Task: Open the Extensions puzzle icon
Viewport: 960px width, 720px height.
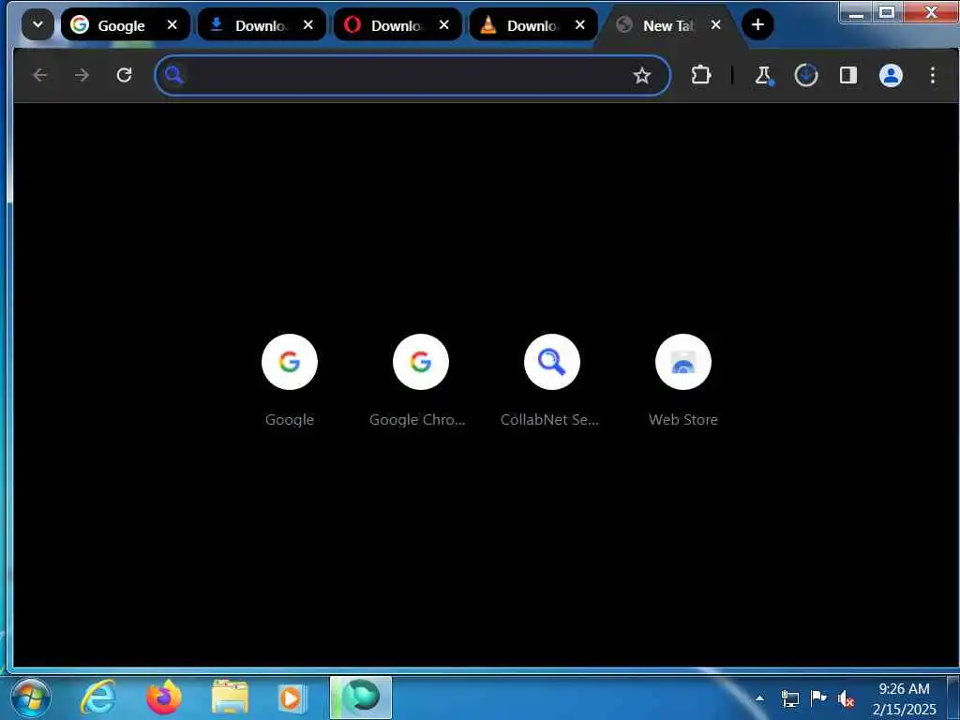Action: pyautogui.click(x=701, y=75)
